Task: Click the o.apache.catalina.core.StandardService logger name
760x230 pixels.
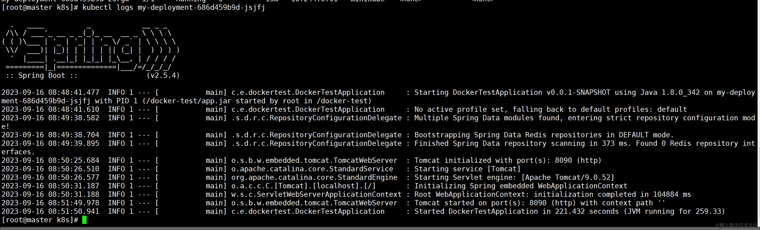Action: coord(312,169)
